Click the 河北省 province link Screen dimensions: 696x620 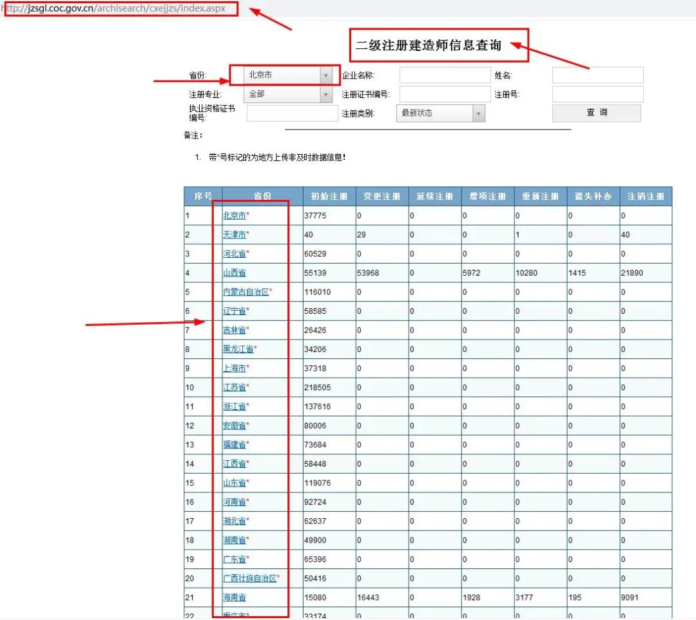(235, 254)
